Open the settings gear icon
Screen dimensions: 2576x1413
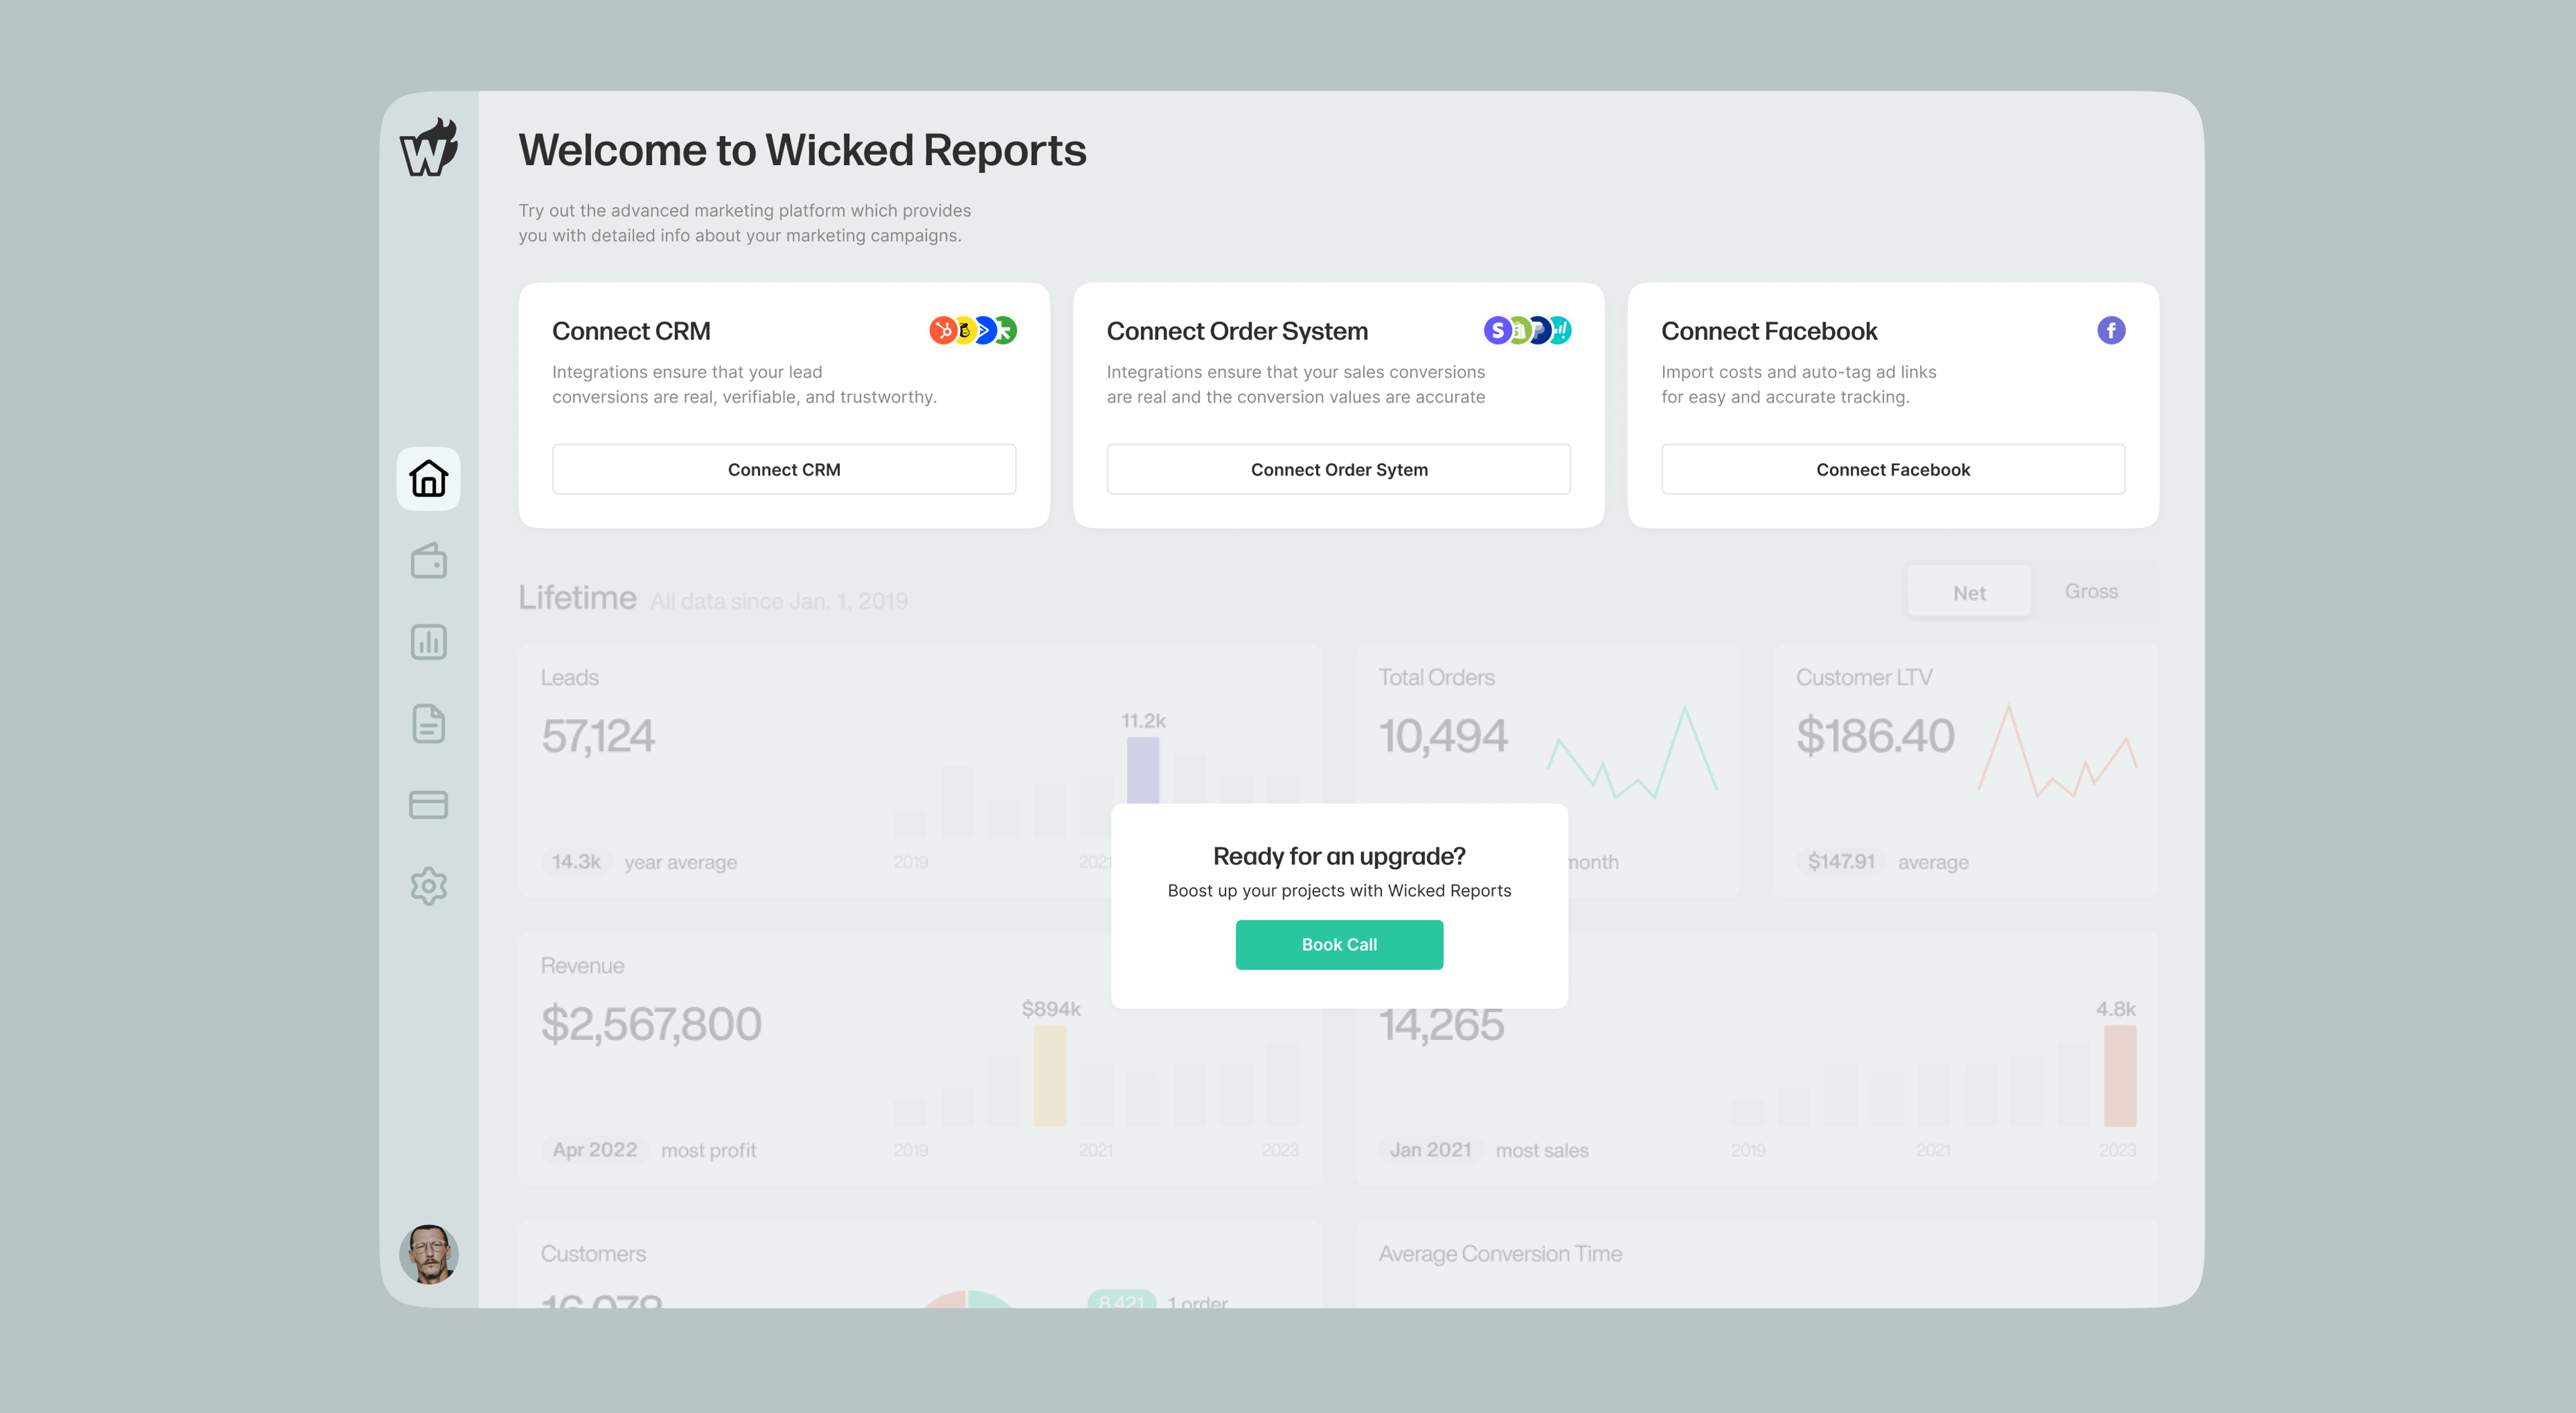428,886
